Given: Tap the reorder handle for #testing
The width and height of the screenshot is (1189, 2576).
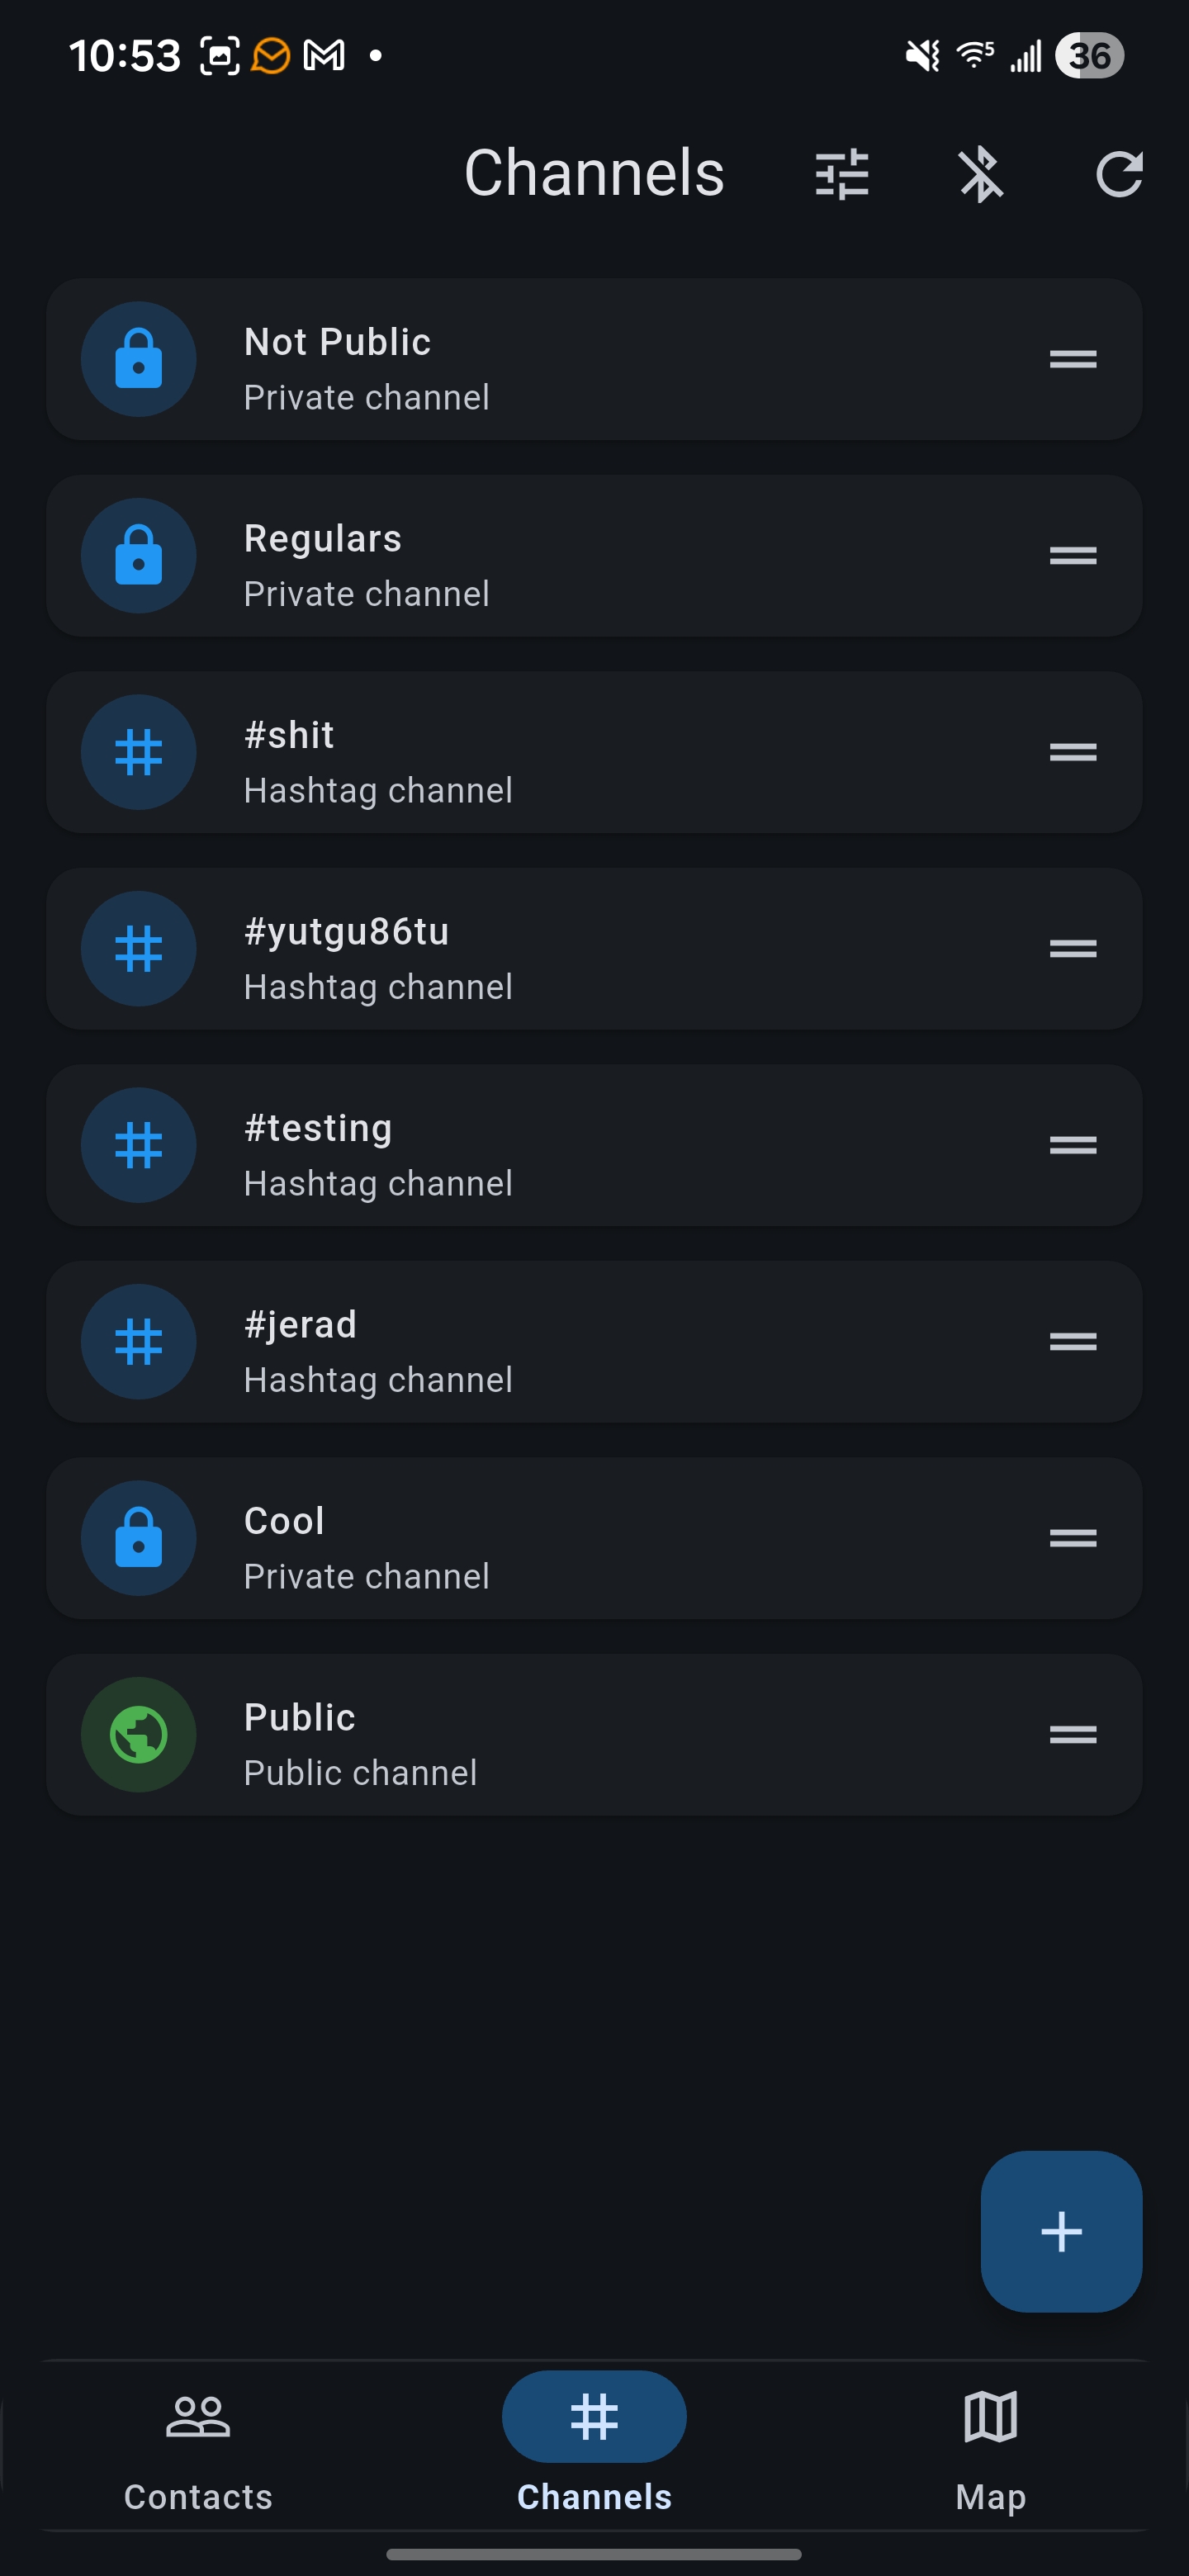Looking at the screenshot, I should coord(1073,1144).
